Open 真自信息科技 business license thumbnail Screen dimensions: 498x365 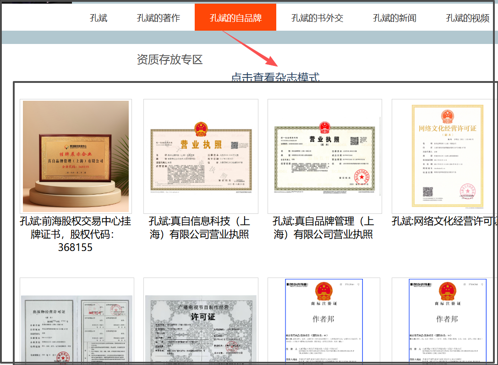pos(201,156)
